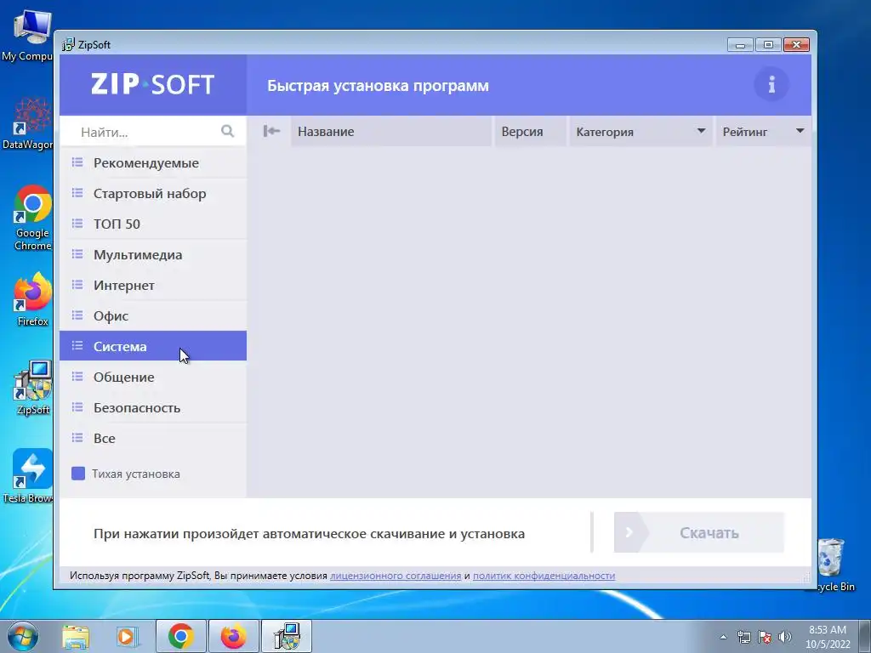Click list icon beside ТОП 50
Viewport: 871px width, 653px height.
77,224
